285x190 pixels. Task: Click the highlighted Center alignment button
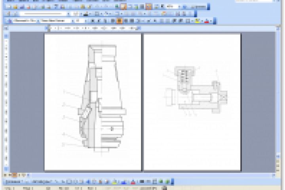point(119,21)
